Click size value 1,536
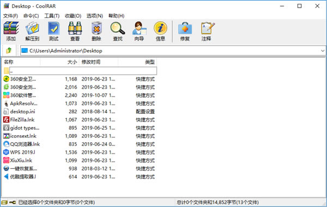 click(x=71, y=152)
